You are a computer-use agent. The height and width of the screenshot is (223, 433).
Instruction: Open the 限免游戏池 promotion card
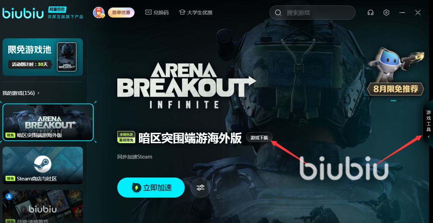tap(43, 57)
